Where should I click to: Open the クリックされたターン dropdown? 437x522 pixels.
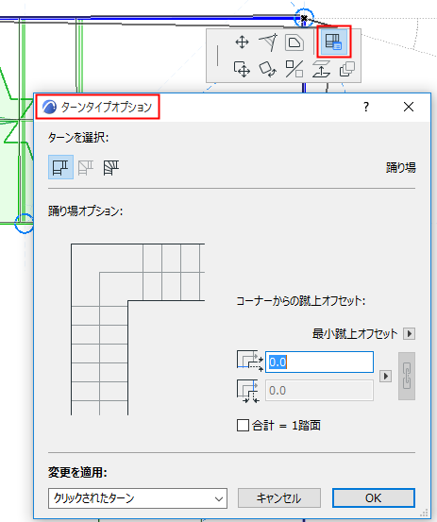pyautogui.click(x=138, y=498)
